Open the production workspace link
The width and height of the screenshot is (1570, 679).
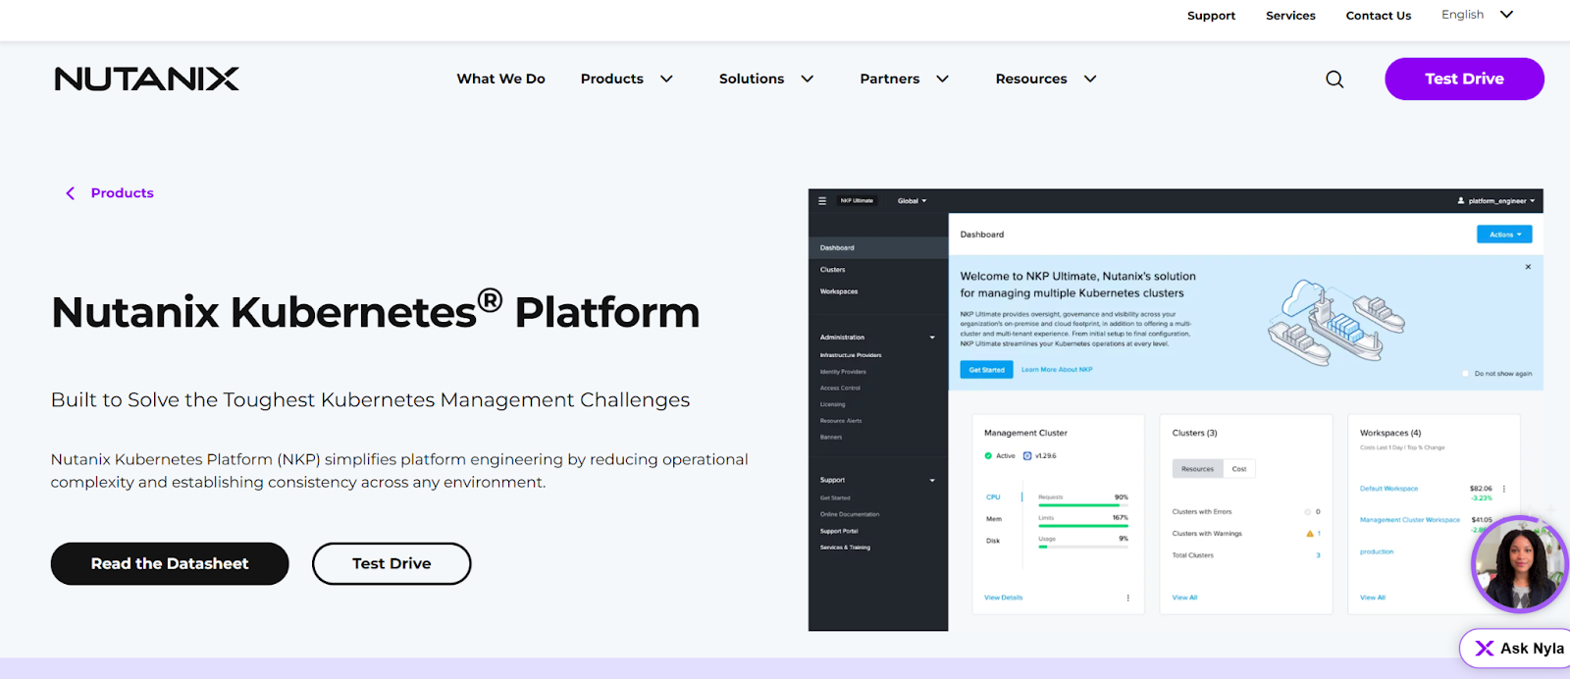pos(1377,551)
